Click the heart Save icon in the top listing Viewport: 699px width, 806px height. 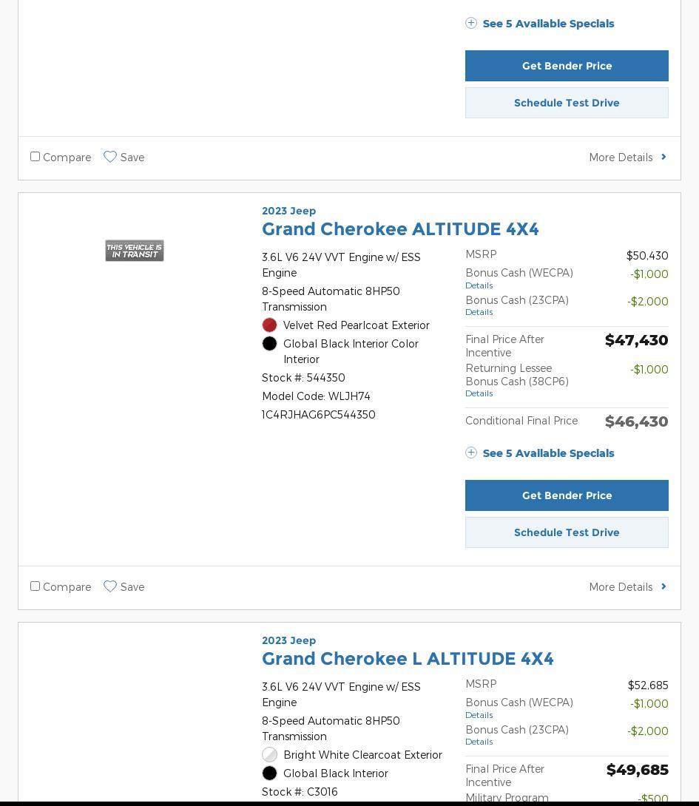(x=110, y=157)
